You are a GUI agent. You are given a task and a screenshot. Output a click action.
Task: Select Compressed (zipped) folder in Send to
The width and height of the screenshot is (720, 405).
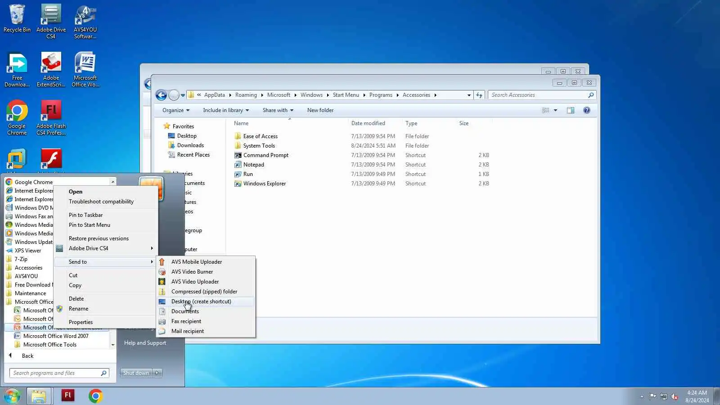click(206, 292)
